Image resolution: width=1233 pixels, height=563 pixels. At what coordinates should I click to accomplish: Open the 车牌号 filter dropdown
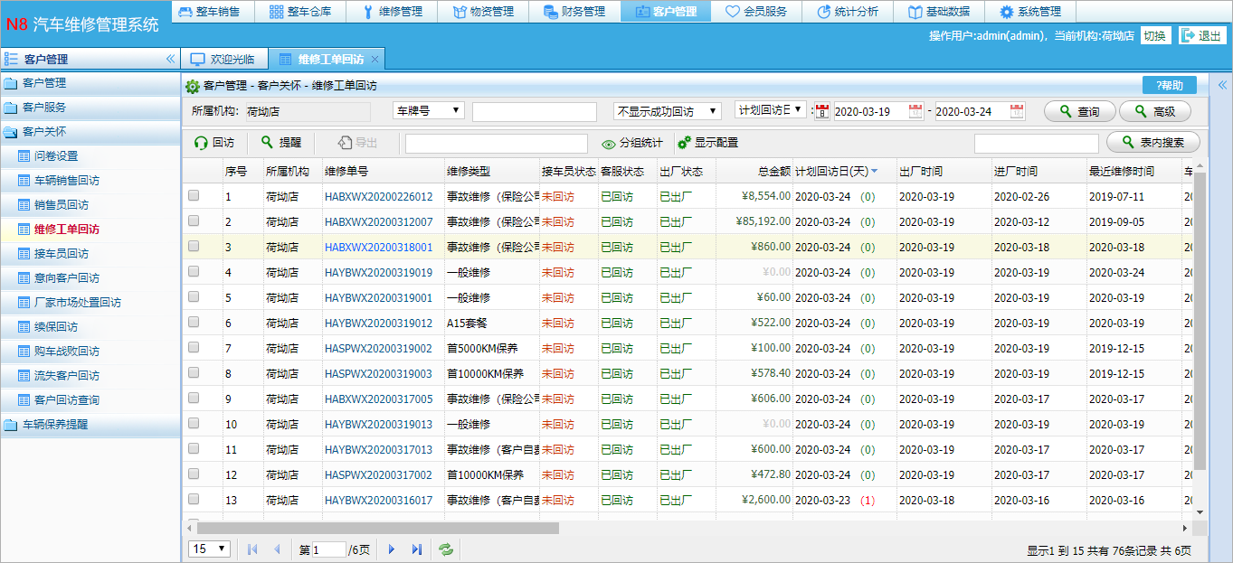tap(428, 110)
